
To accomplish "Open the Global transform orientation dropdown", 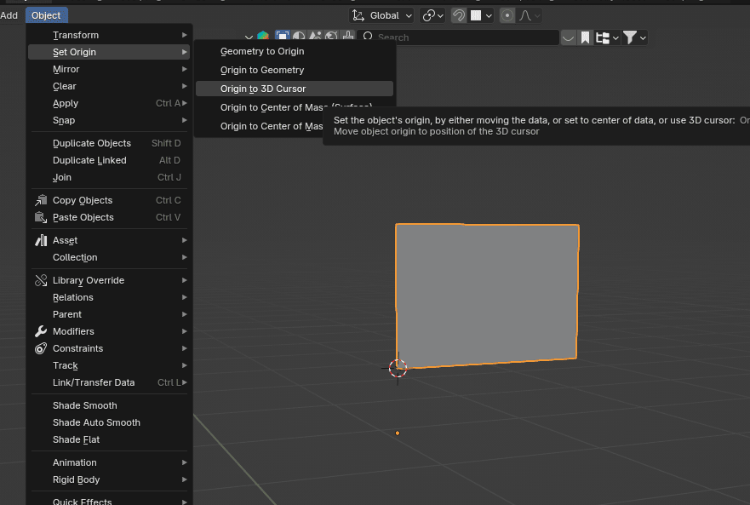I will coord(382,15).
